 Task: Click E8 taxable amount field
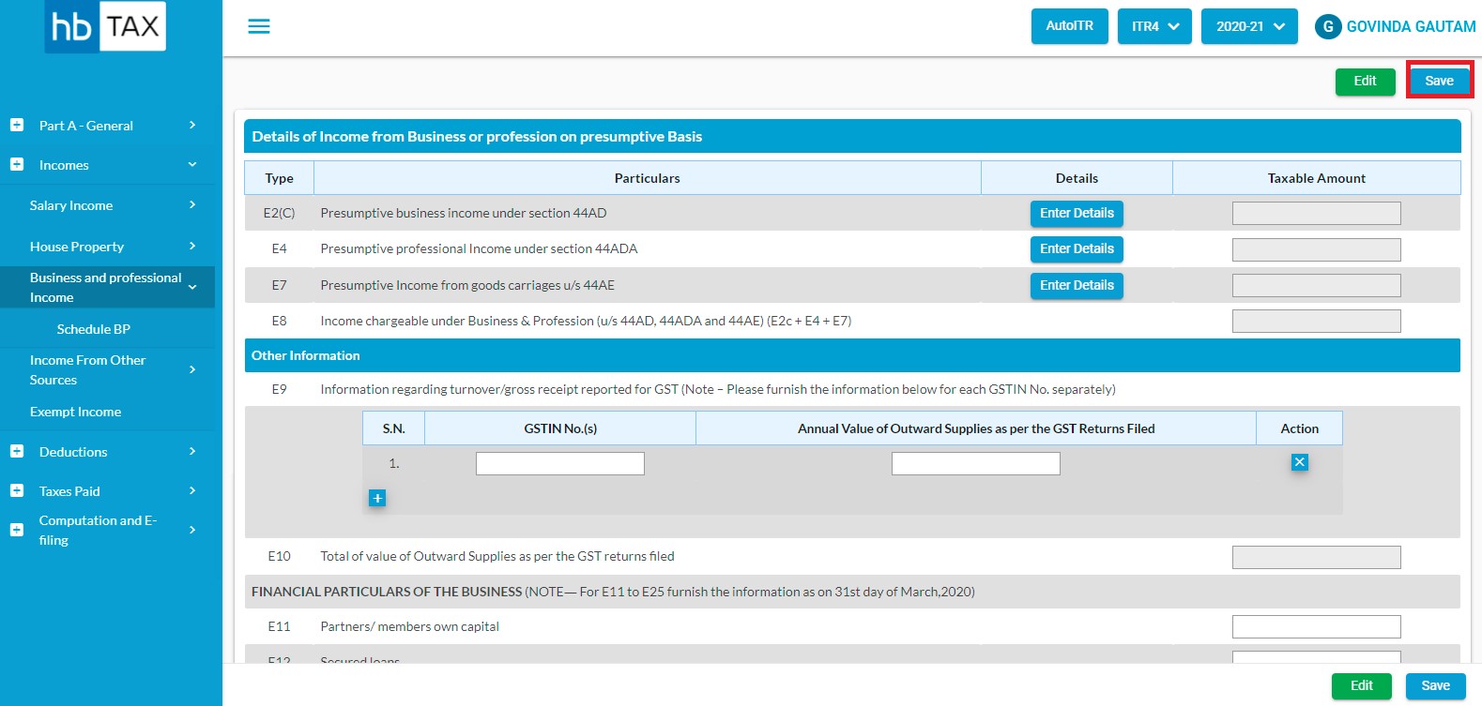(x=1317, y=321)
